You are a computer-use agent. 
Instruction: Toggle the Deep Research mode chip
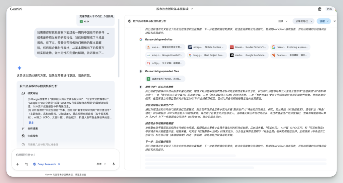click(x=45, y=164)
